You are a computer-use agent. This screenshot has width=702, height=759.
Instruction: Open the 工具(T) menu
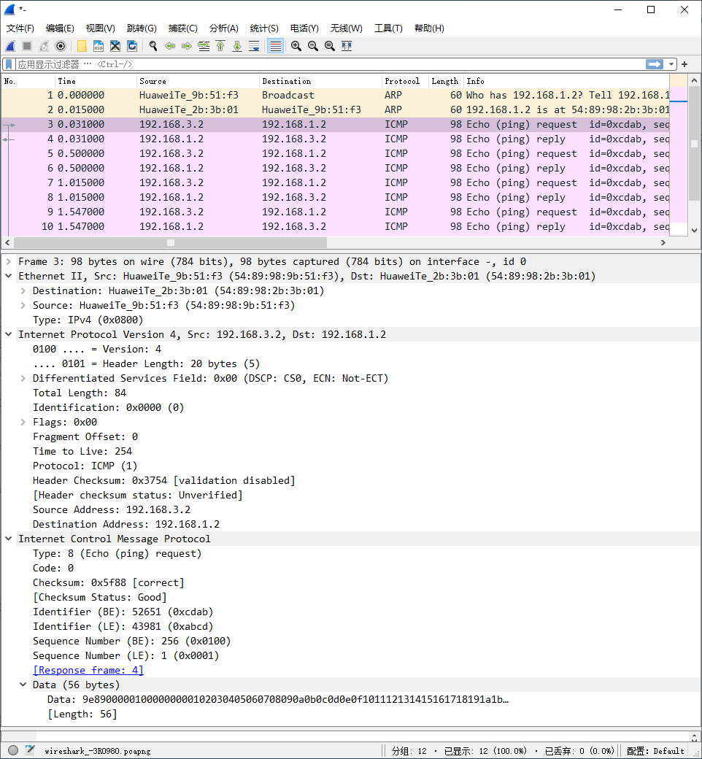[388, 28]
